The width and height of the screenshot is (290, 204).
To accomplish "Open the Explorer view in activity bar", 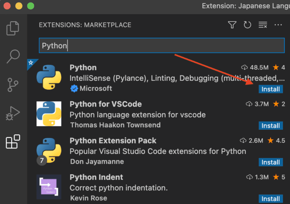I will pos(13,28).
